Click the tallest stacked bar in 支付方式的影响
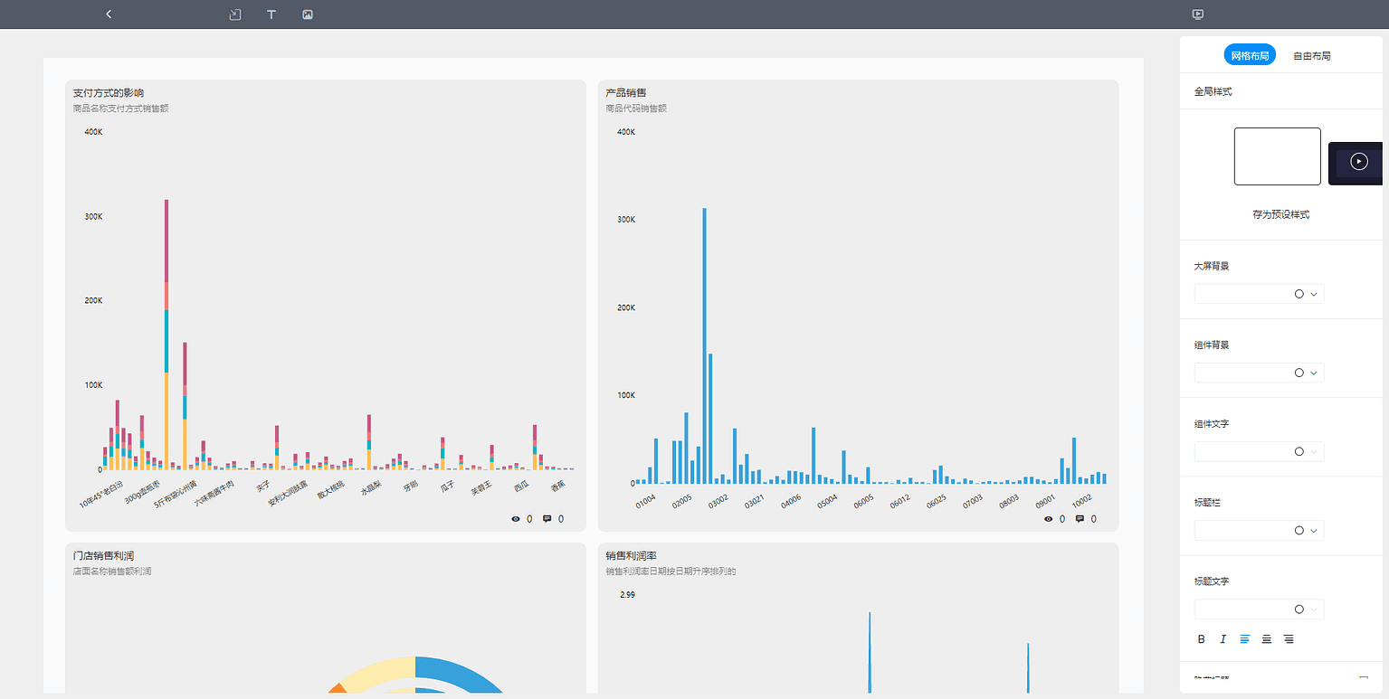Viewport: 1389px width, 699px height. click(166, 335)
